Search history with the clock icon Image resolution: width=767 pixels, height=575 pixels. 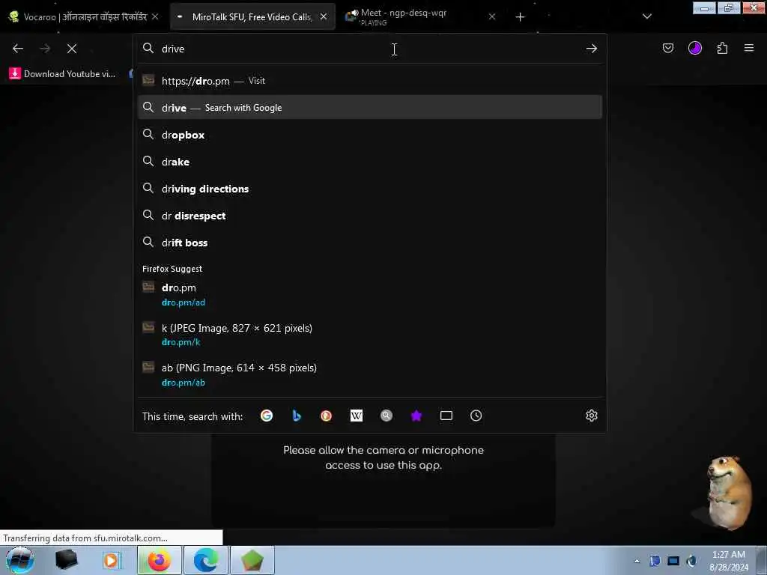[476, 416]
